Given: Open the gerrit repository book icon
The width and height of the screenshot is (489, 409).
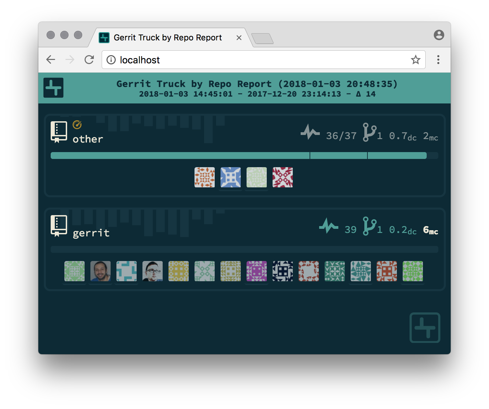Looking at the screenshot, I should (59, 226).
